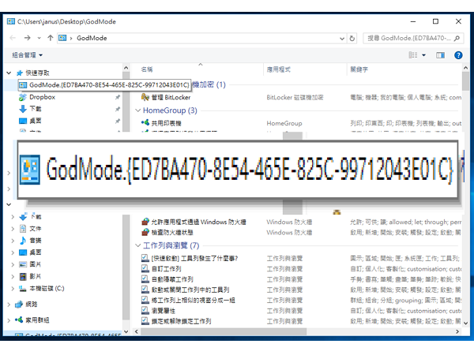This screenshot has height=355, width=474.
Task: Click the icon for 將工作列上相似的視窗分成一組
Action: pyautogui.click(x=145, y=300)
